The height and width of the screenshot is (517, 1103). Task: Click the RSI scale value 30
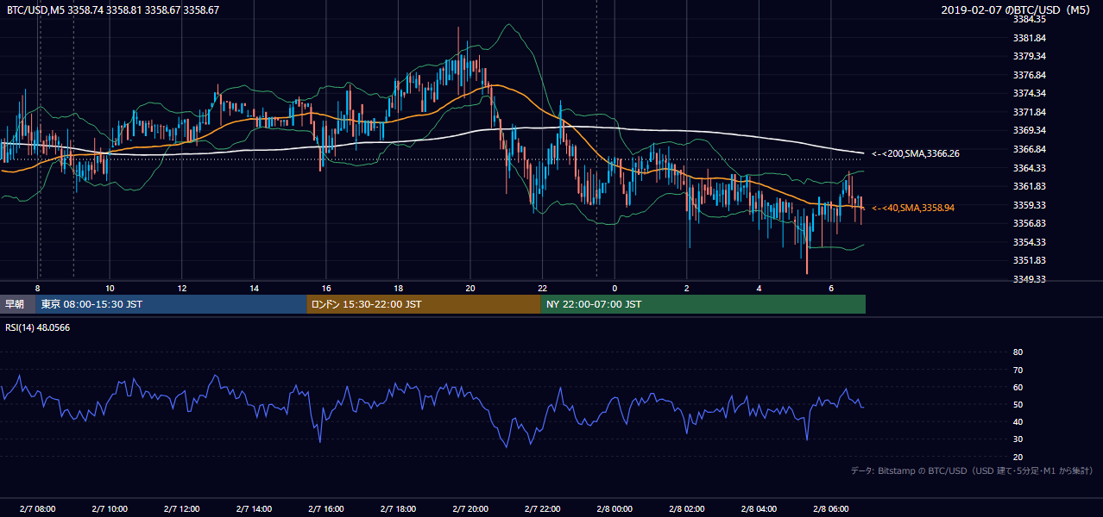(1018, 439)
